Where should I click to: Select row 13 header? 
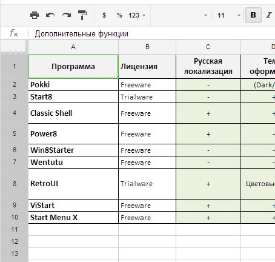[15, 254]
